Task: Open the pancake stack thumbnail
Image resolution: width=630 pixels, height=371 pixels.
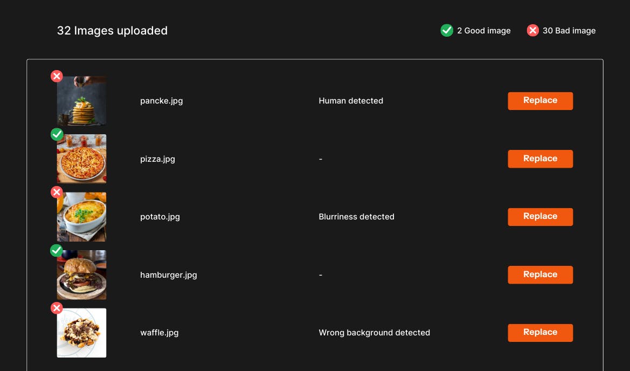Action: (82, 101)
